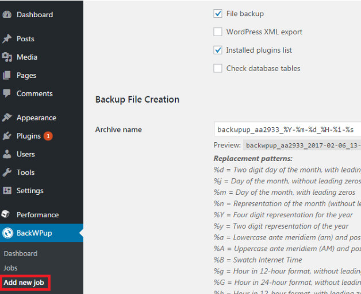Click the %m leading zeros pattern line
This screenshot has height=294, width=361.
pos(285,192)
